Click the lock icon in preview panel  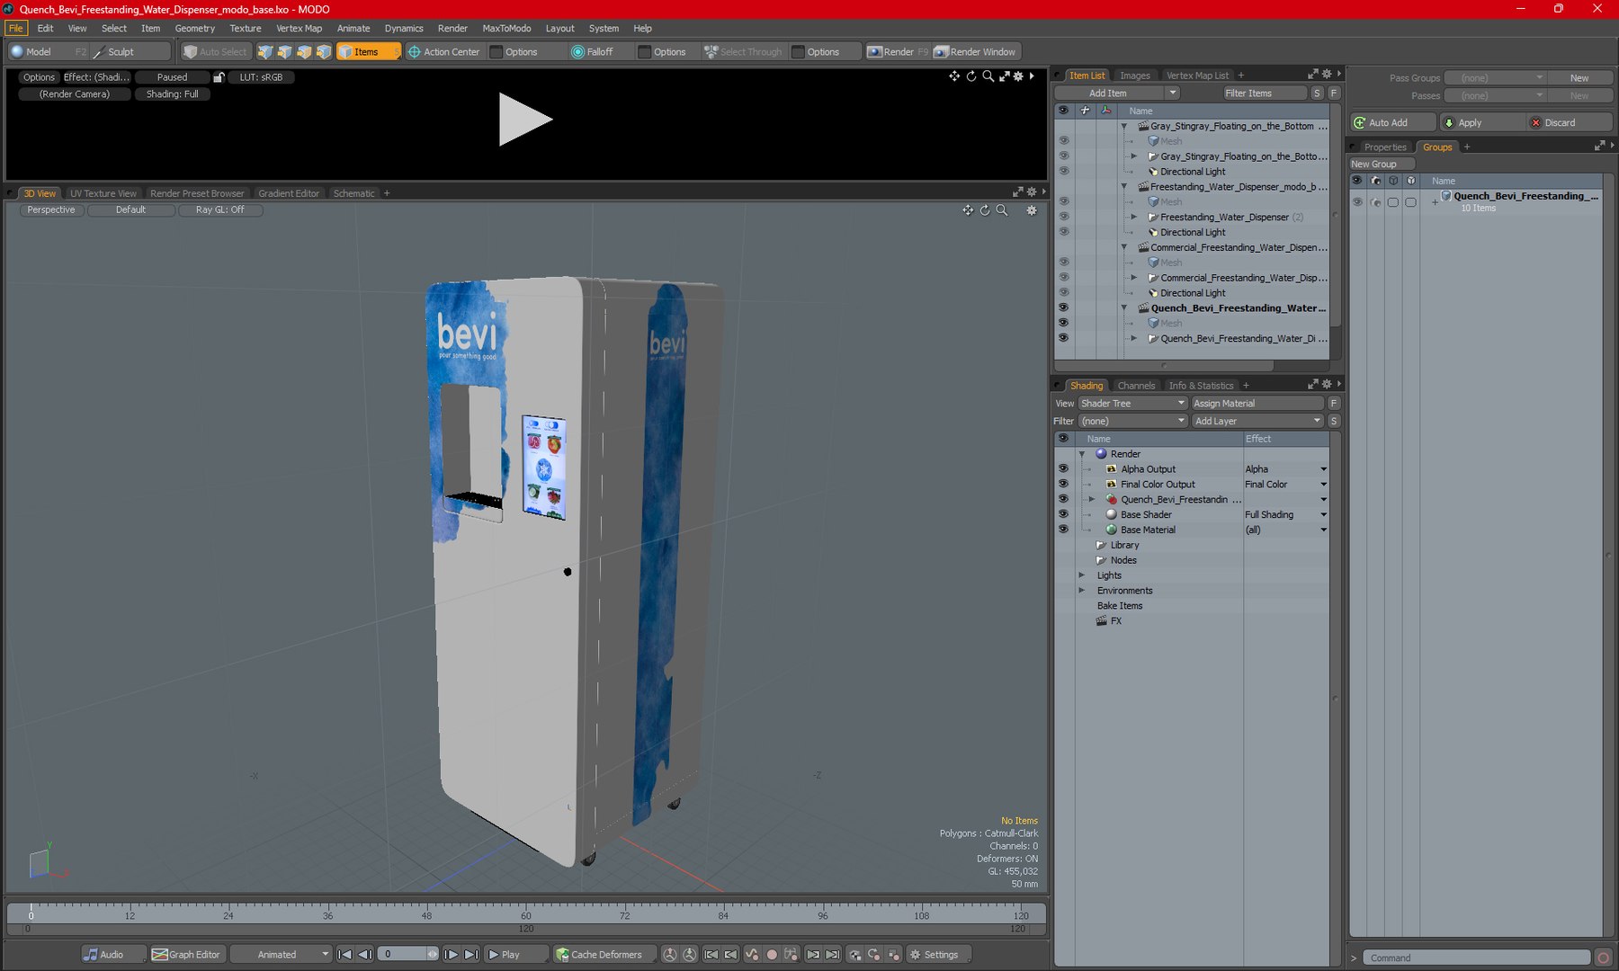pos(219,77)
